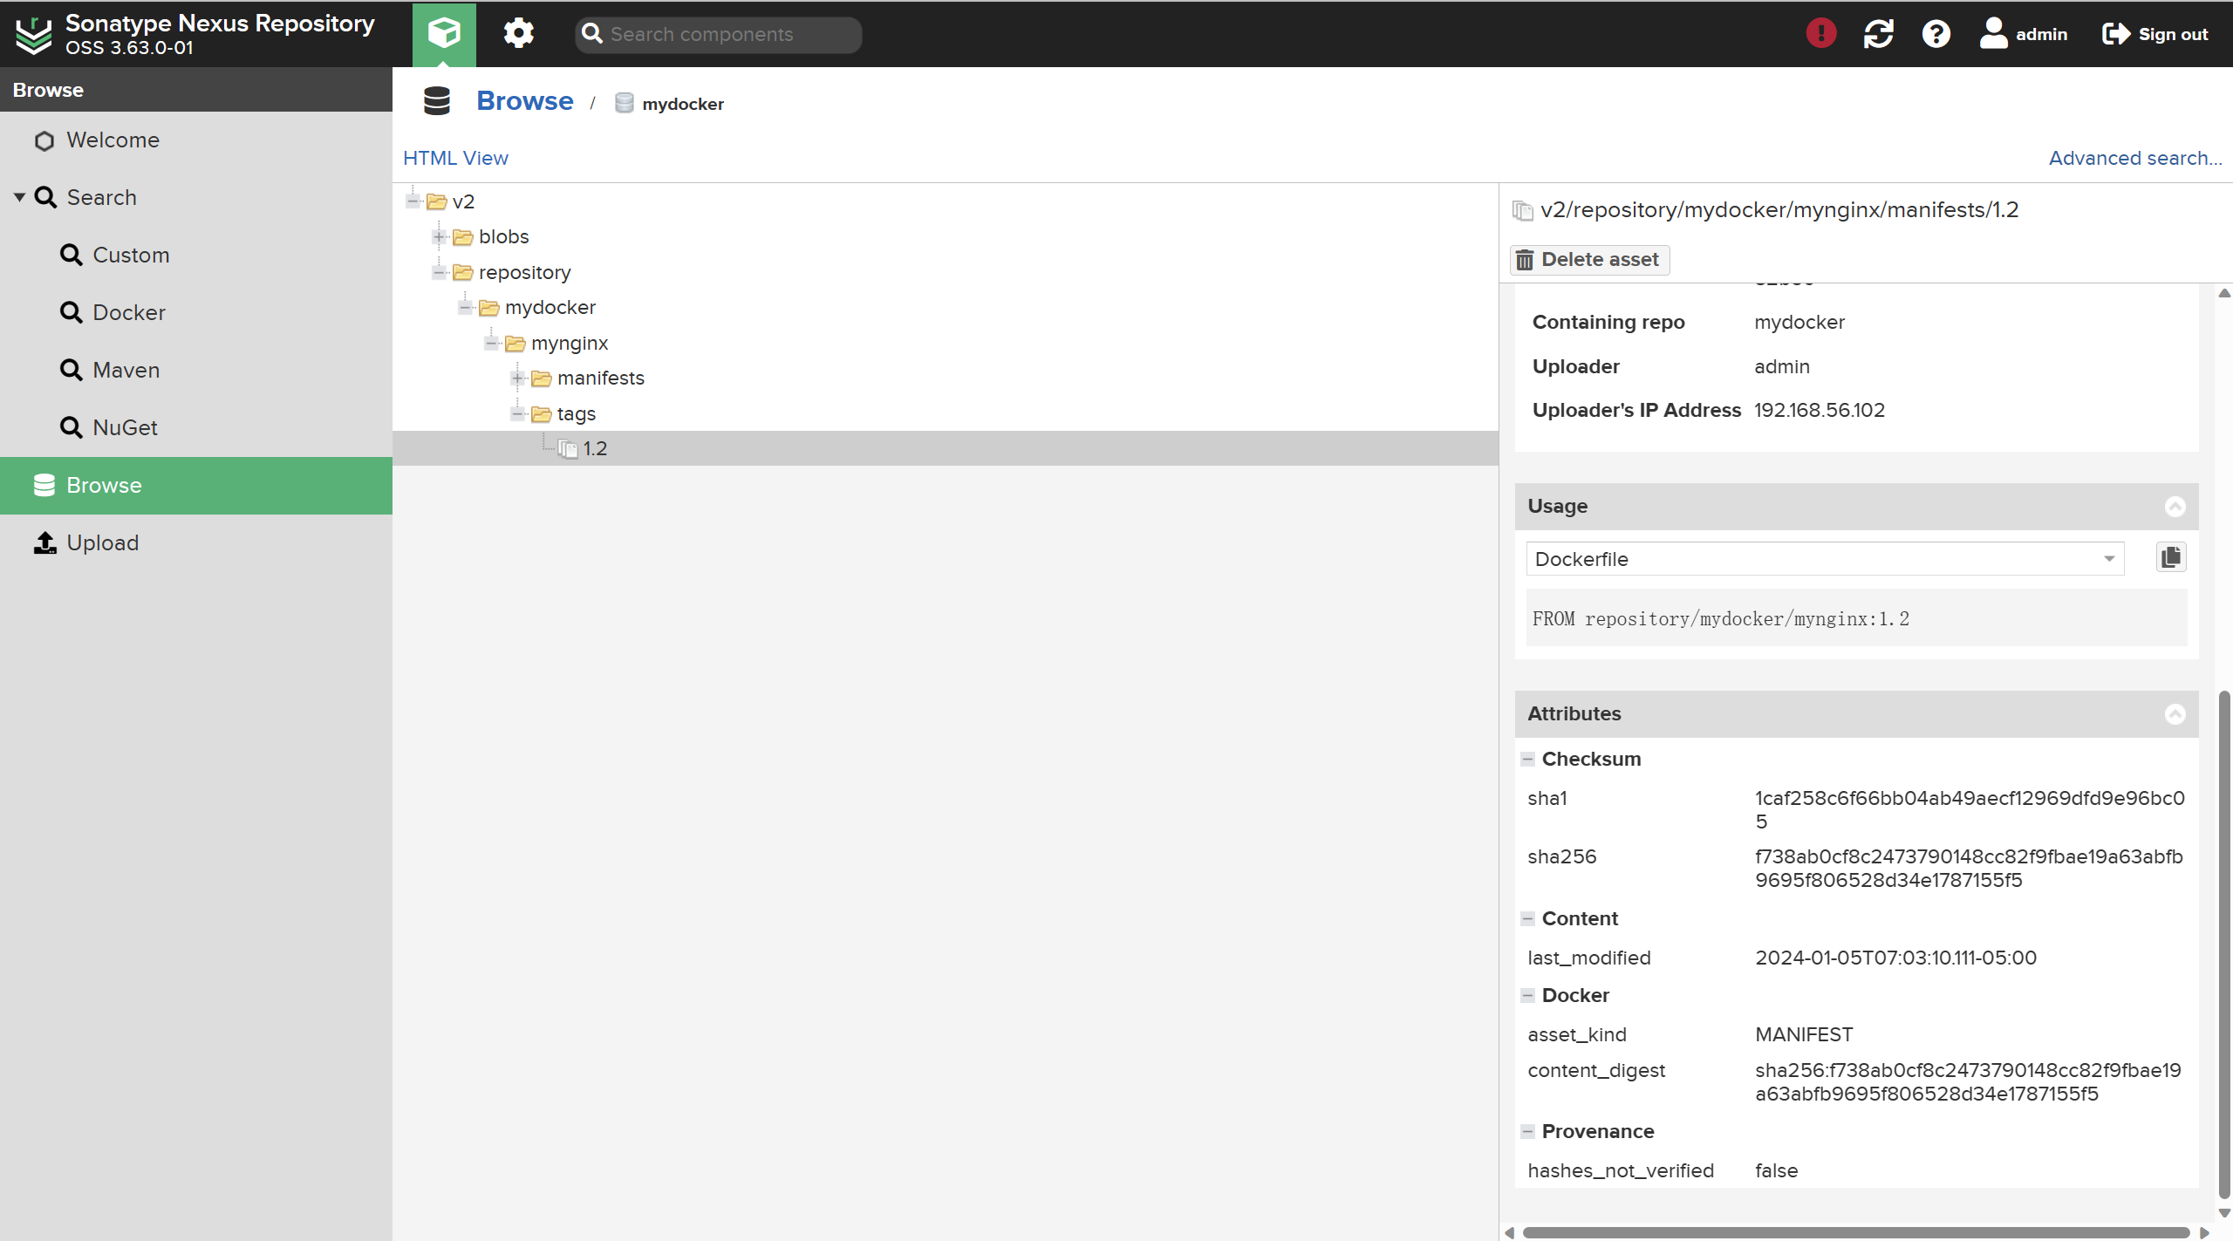This screenshot has height=1241, width=2233.
Task: Select the manifests folder
Action: coord(600,378)
